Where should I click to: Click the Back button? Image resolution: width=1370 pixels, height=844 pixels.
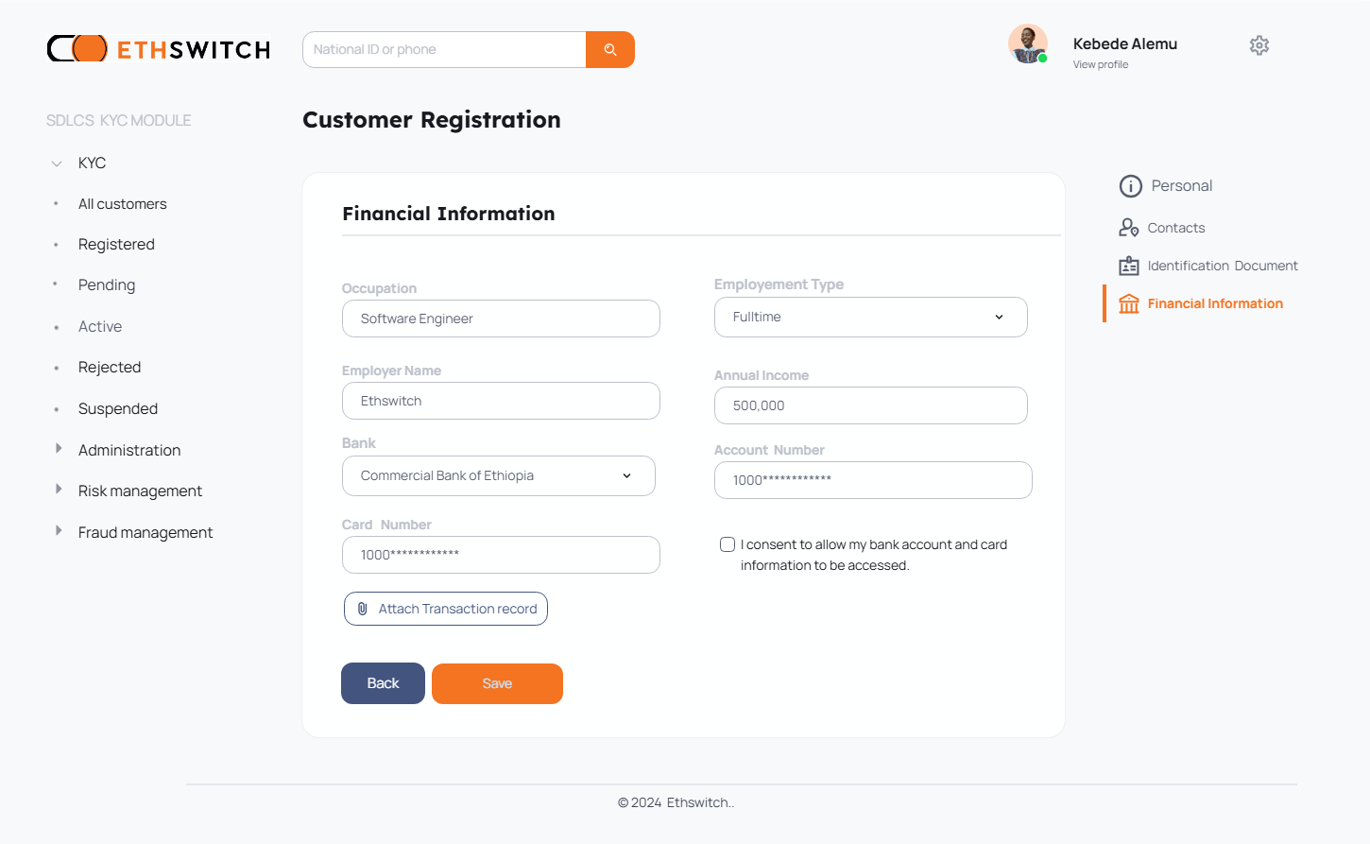tap(383, 683)
